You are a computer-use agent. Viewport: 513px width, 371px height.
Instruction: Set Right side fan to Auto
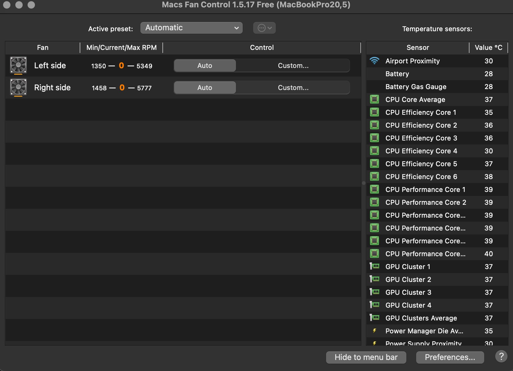205,88
